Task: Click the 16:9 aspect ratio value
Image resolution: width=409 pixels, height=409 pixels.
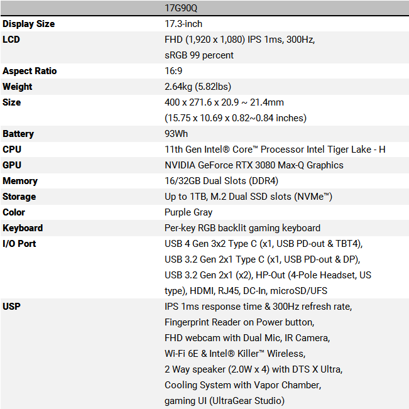Action: point(173,71)
